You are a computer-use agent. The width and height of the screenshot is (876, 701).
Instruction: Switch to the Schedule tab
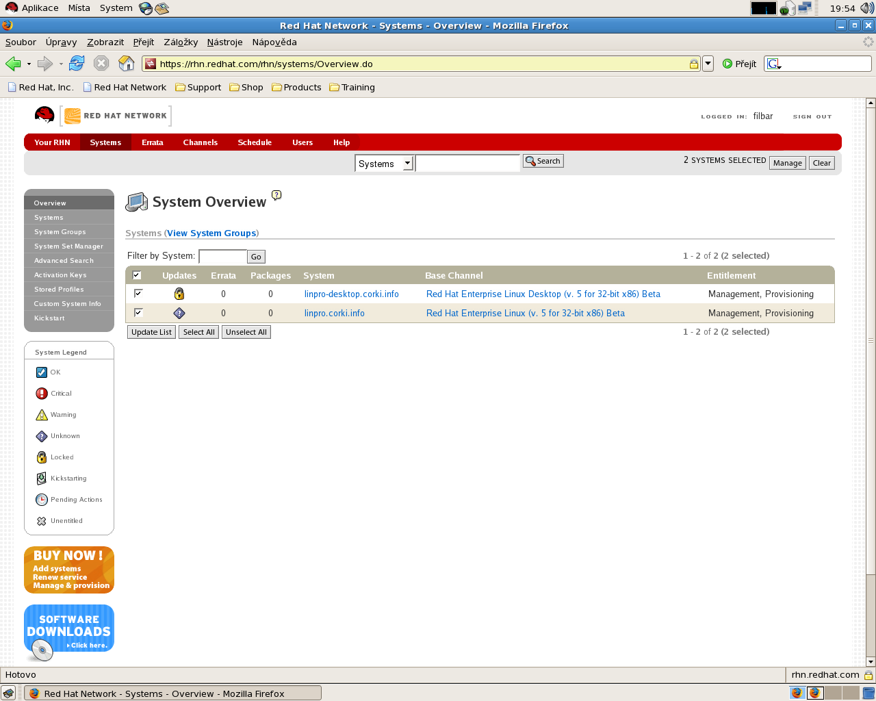point(255,142)
